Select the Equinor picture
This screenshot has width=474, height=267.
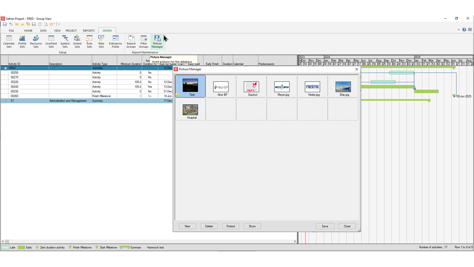click(251, 86)
